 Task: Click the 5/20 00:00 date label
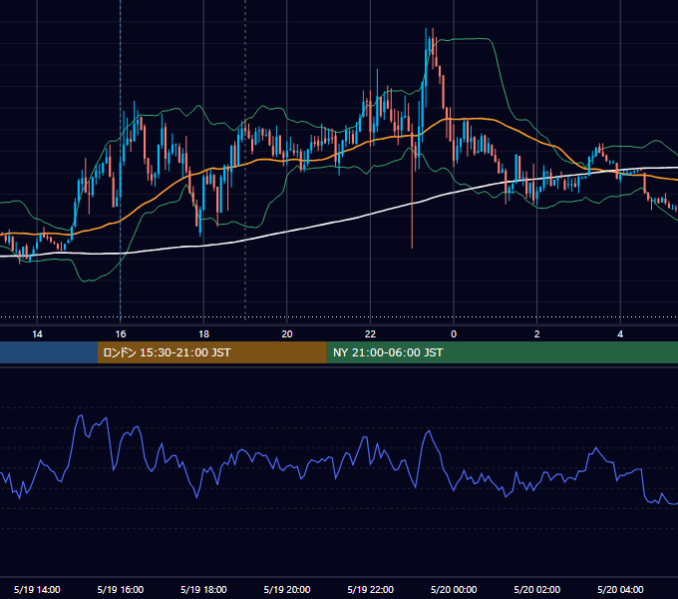pos(454,589)
